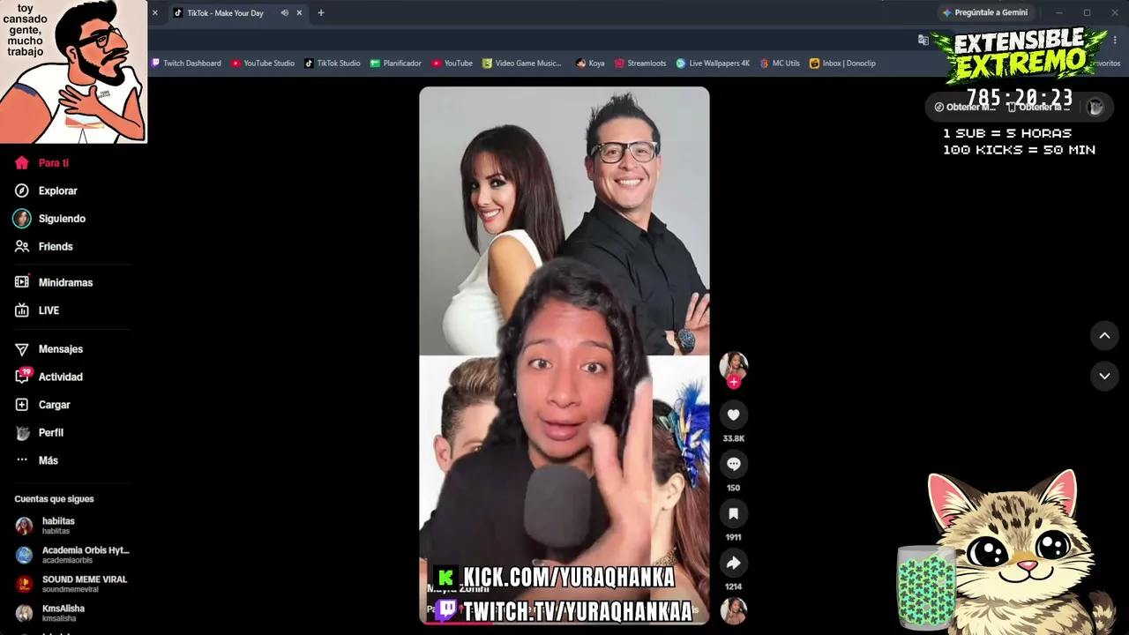Close the TikTok - Make Your Day tab
This screenshot has width=1129, height=635.
tap(299, 13)
